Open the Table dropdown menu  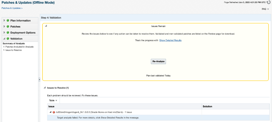(x=53, y=101)
